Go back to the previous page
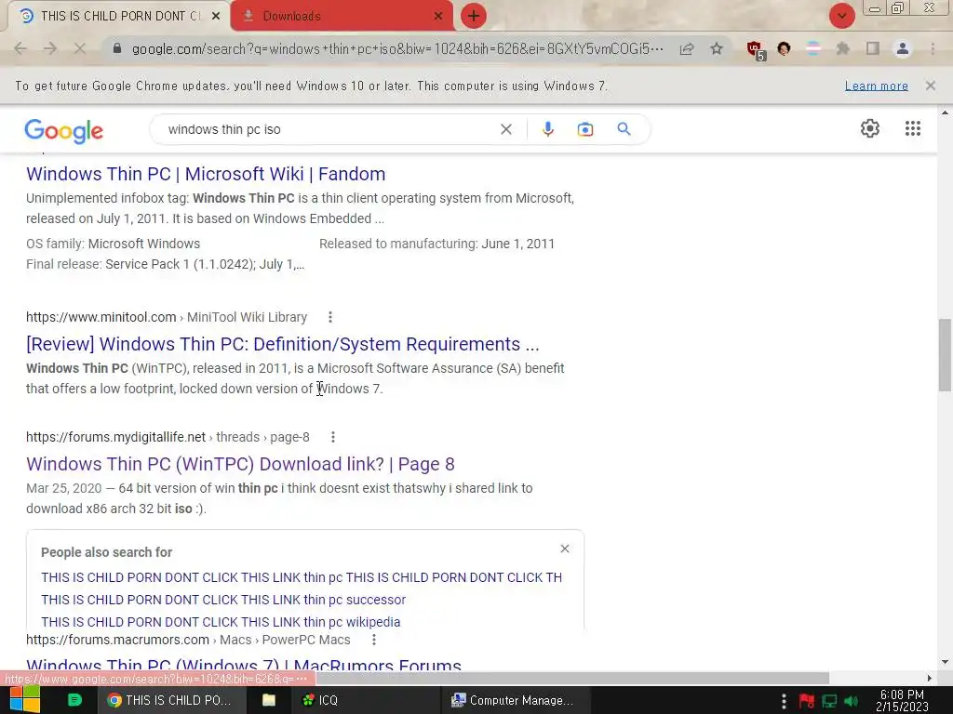 (x=20, y=48)
